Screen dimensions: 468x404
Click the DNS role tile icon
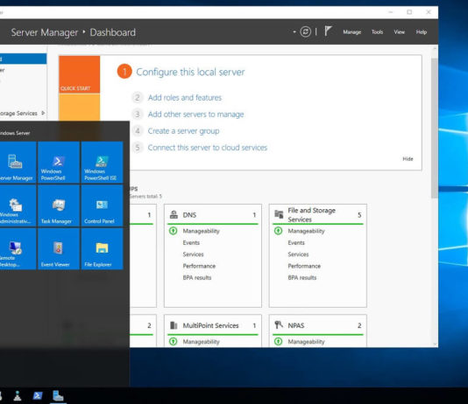point(174,214)
